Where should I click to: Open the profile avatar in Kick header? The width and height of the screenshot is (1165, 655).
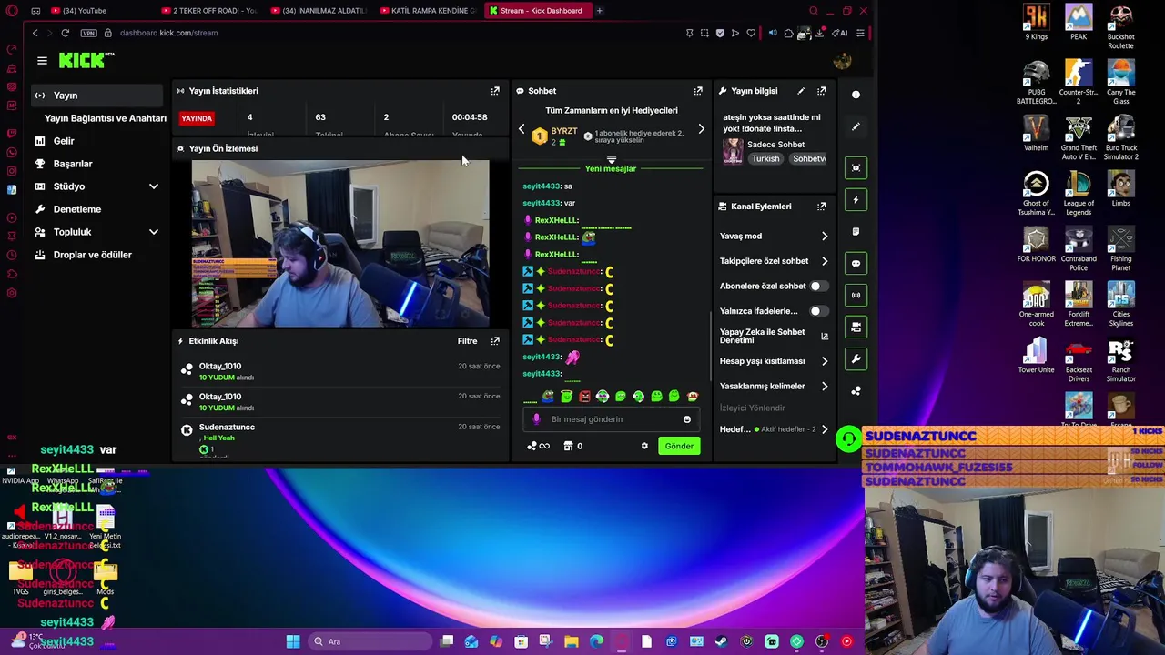[x=842, y=60]
